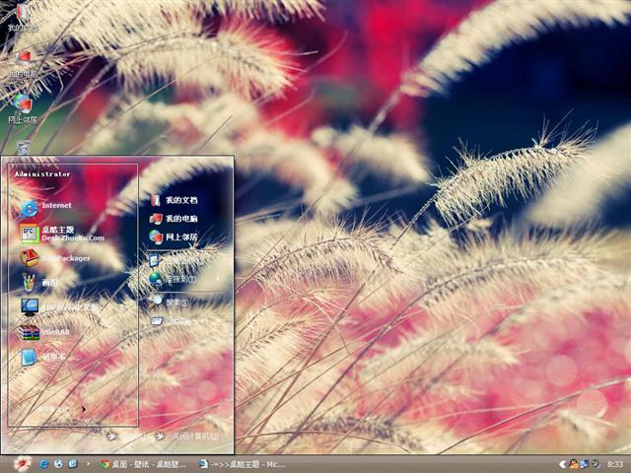Open 记事本 notepad in Start menu
Image resolution: width=631 pixels, height=473 pixels.
(42, 357)
